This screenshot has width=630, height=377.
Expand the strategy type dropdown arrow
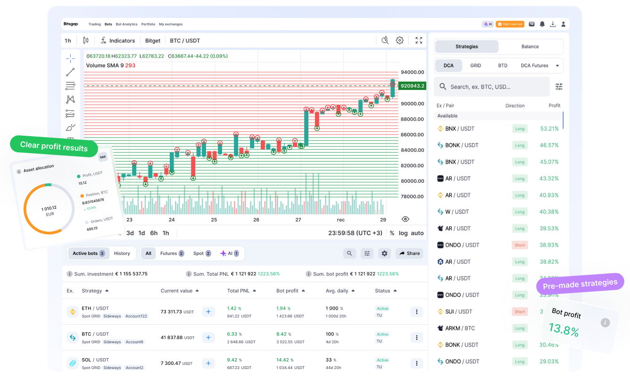[557, 66]
